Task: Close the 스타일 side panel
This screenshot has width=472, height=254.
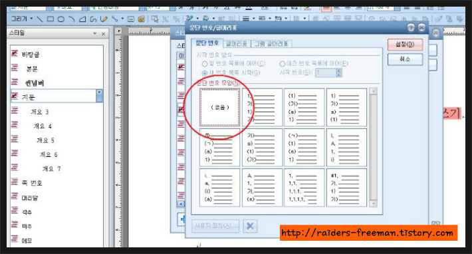Action: (x=103, y=34)
